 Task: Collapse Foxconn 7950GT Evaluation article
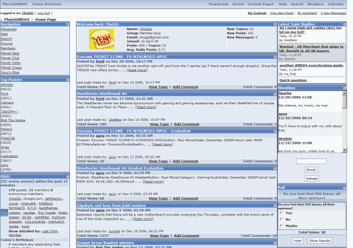tap(275, 131)
